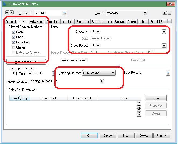Open the Sales Person lookup icon

pyautogui.click(x=168, y=73)
